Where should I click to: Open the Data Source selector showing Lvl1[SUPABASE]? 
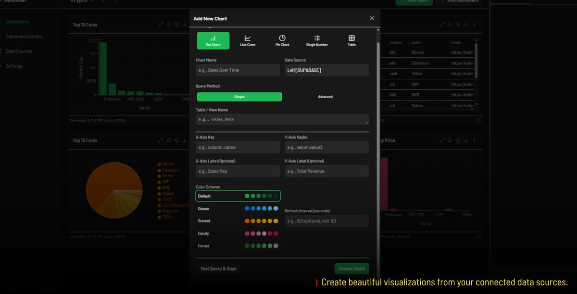coord(326,70)
